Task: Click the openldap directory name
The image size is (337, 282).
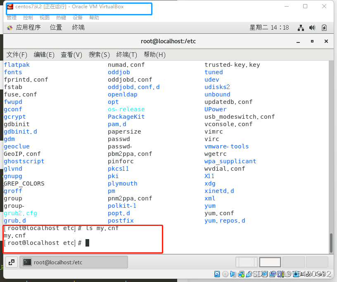Action: [x=123, y=94]
